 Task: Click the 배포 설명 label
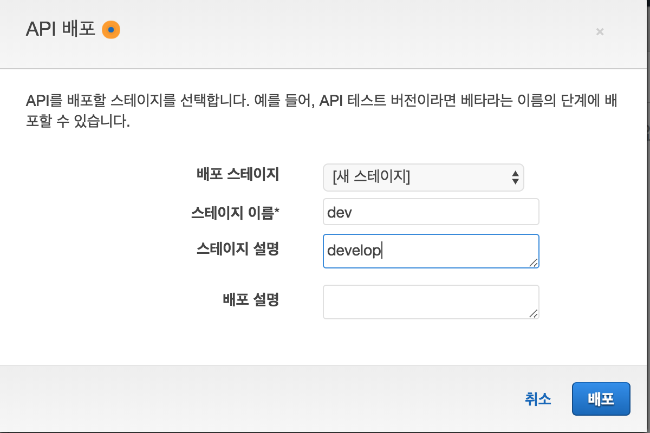(251, 299)
